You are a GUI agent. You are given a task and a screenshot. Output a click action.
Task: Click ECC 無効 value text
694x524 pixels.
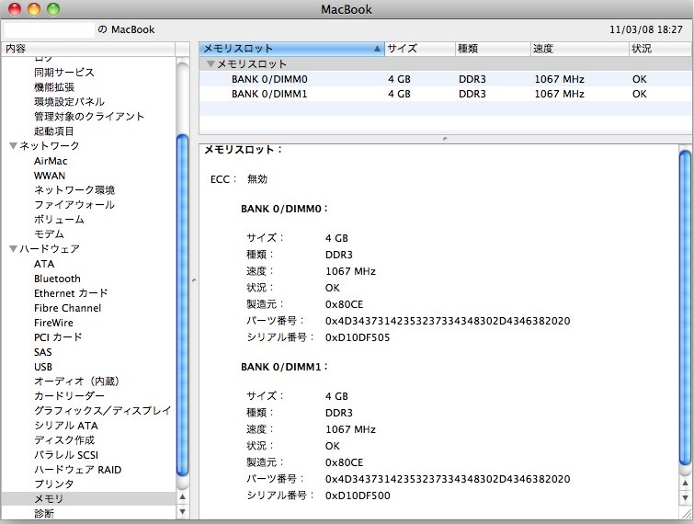(257, 179)
